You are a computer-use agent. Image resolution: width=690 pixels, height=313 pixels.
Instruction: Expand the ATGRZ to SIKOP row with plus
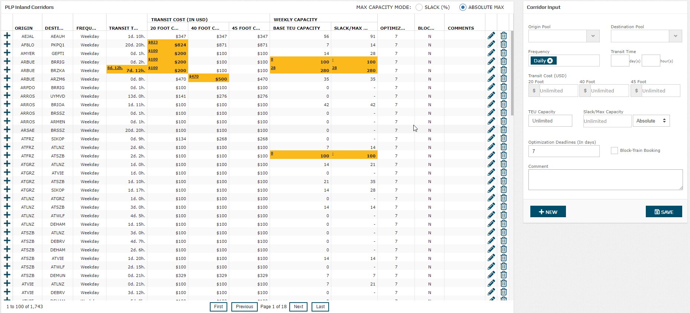[x=7, y=189]
